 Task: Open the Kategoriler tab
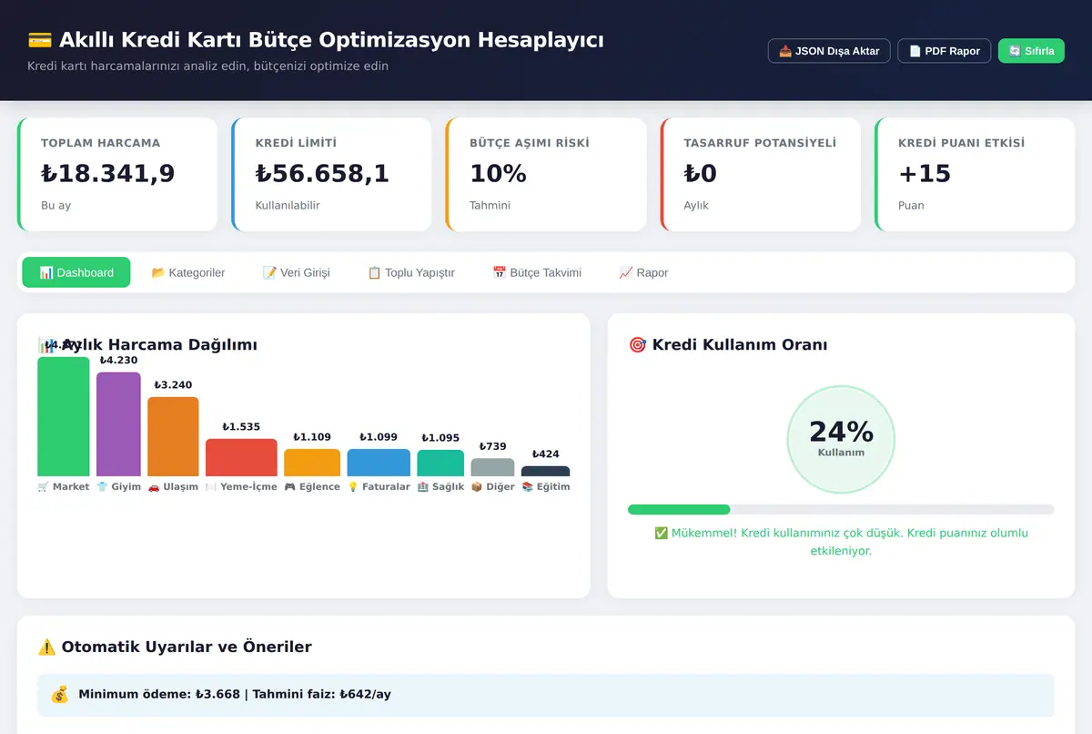188,272
